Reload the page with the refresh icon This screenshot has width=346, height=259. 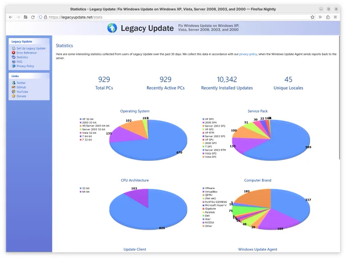tap(33, 17)
